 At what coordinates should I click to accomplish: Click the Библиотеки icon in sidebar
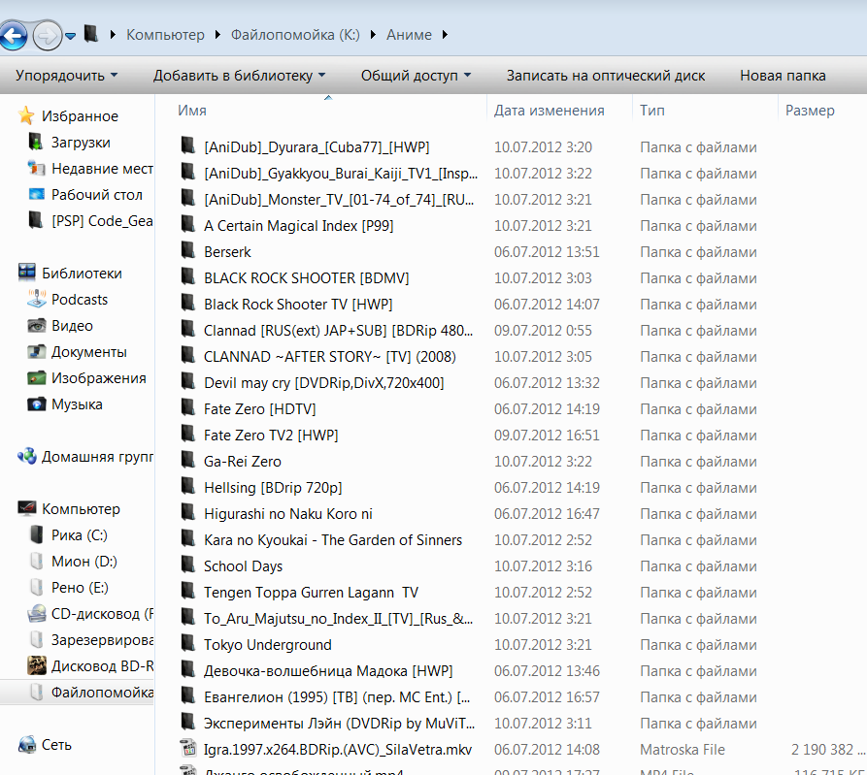(26, 273)
